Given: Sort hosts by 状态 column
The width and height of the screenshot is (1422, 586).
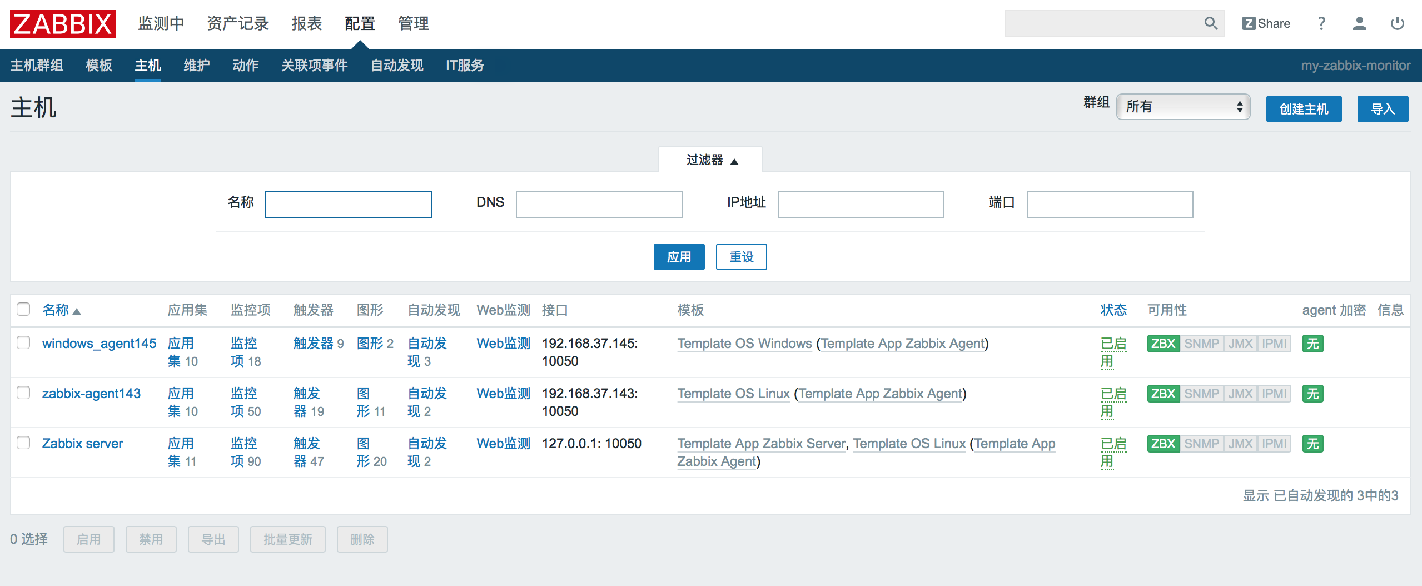Looking at the screenshot, I should [1113, 310].
